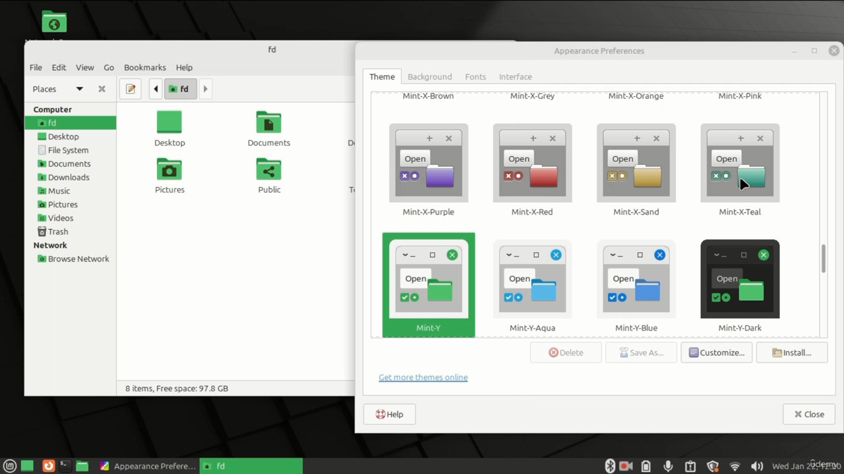Open the Bluetooth tray icon

click(610, 466)
